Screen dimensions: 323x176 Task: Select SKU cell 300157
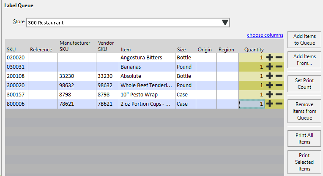tap(16, 95)
